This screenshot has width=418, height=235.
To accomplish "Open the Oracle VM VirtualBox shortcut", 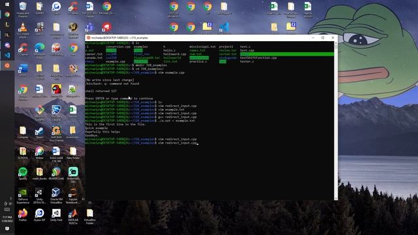I will (x=56, y=196).
